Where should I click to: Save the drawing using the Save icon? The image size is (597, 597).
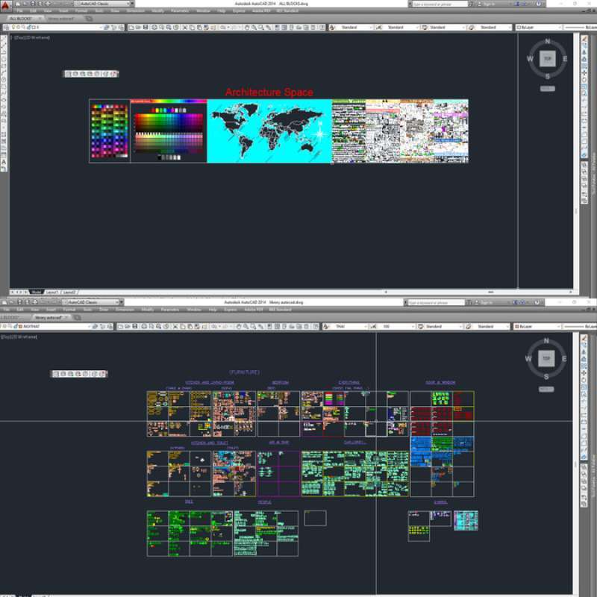145,29
